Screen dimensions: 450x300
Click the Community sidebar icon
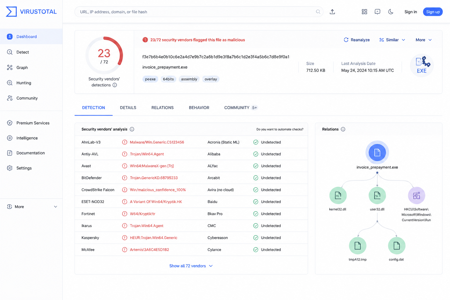pos(10,98)
